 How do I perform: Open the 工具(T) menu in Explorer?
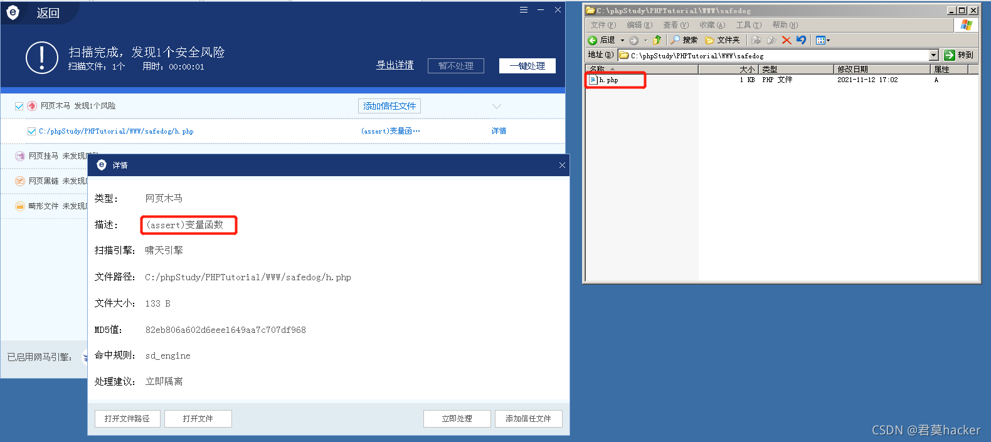(x=749, y=25)
